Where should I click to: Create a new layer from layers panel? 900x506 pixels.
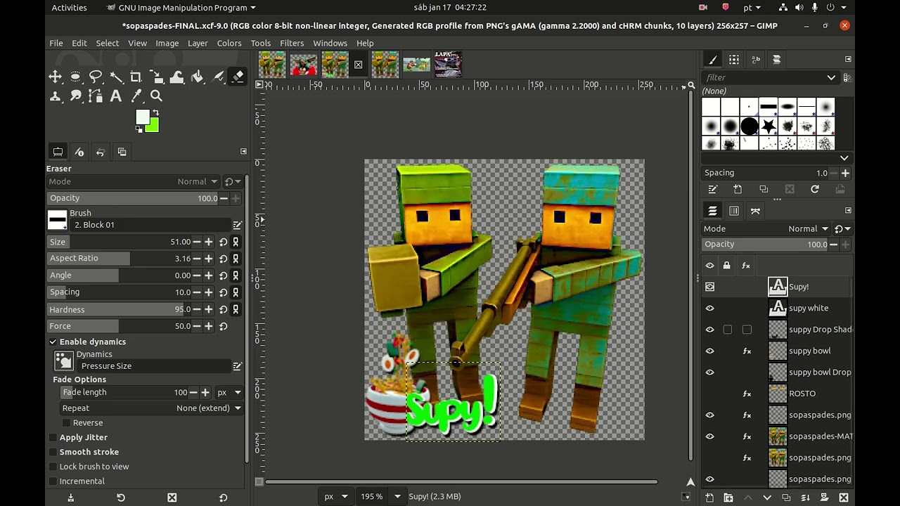709,498
